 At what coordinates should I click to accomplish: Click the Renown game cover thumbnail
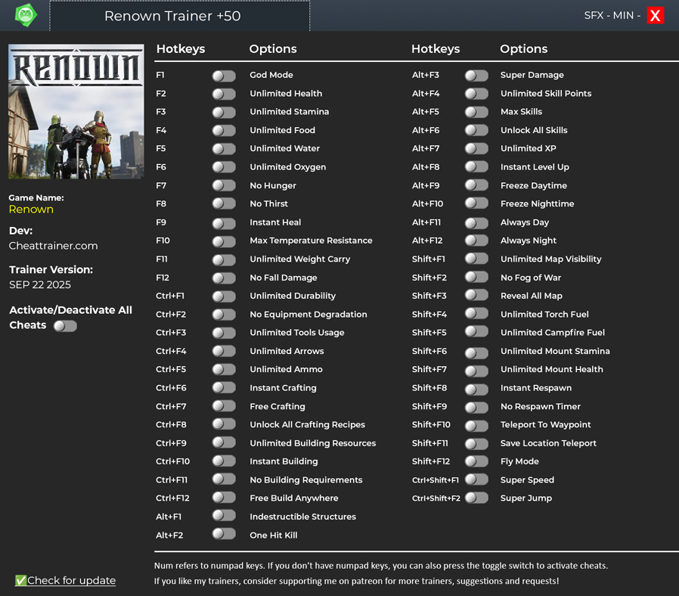[76, 112]
